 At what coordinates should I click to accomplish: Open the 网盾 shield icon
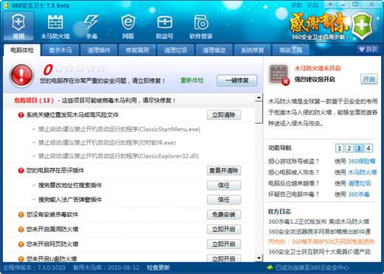tap(128, 27)
